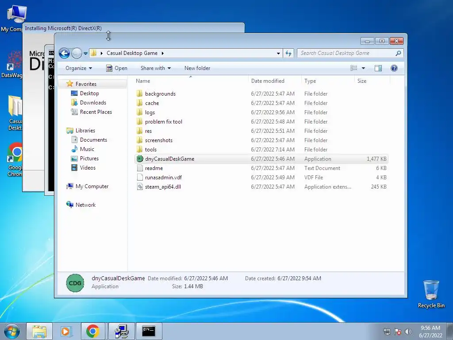Click the network tray icon
Image resolution: width=453 pixels, height=340 pixels.
click(x=387, y=332)
